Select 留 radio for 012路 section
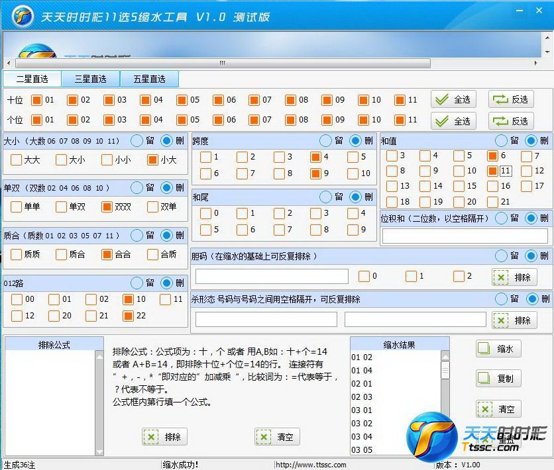The height and width of the screenshot is (470, 554). click(137, 283)
